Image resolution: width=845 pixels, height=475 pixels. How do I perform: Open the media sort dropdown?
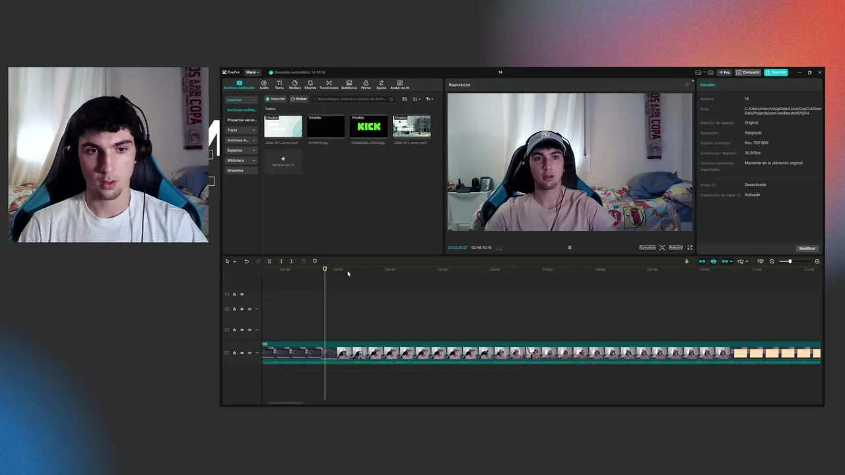[417, 99]
